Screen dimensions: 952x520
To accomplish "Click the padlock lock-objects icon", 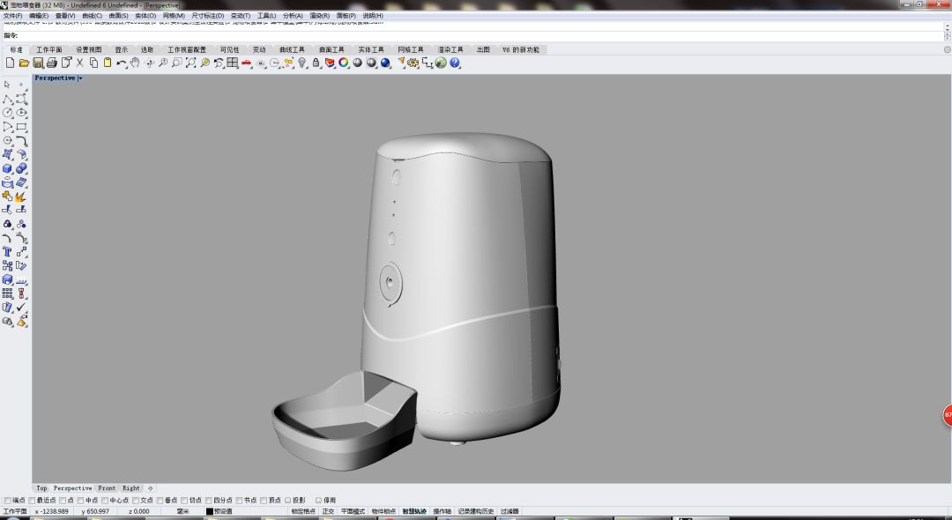I will pos(316,63).
